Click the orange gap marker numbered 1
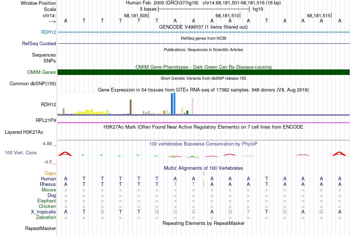Image resolution: width=350 pixels, height=237 pixels. point(203,173)
